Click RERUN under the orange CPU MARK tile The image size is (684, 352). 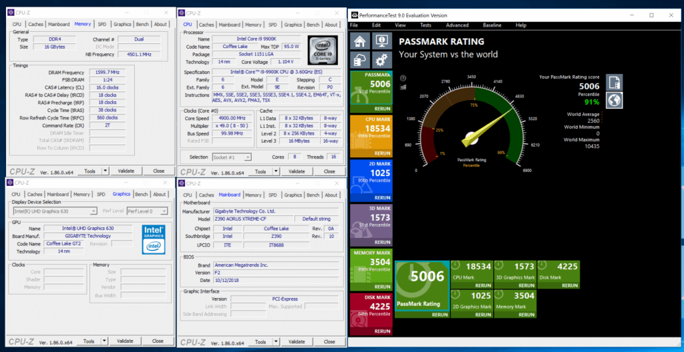pyautogui.click(x=382, y=153)
